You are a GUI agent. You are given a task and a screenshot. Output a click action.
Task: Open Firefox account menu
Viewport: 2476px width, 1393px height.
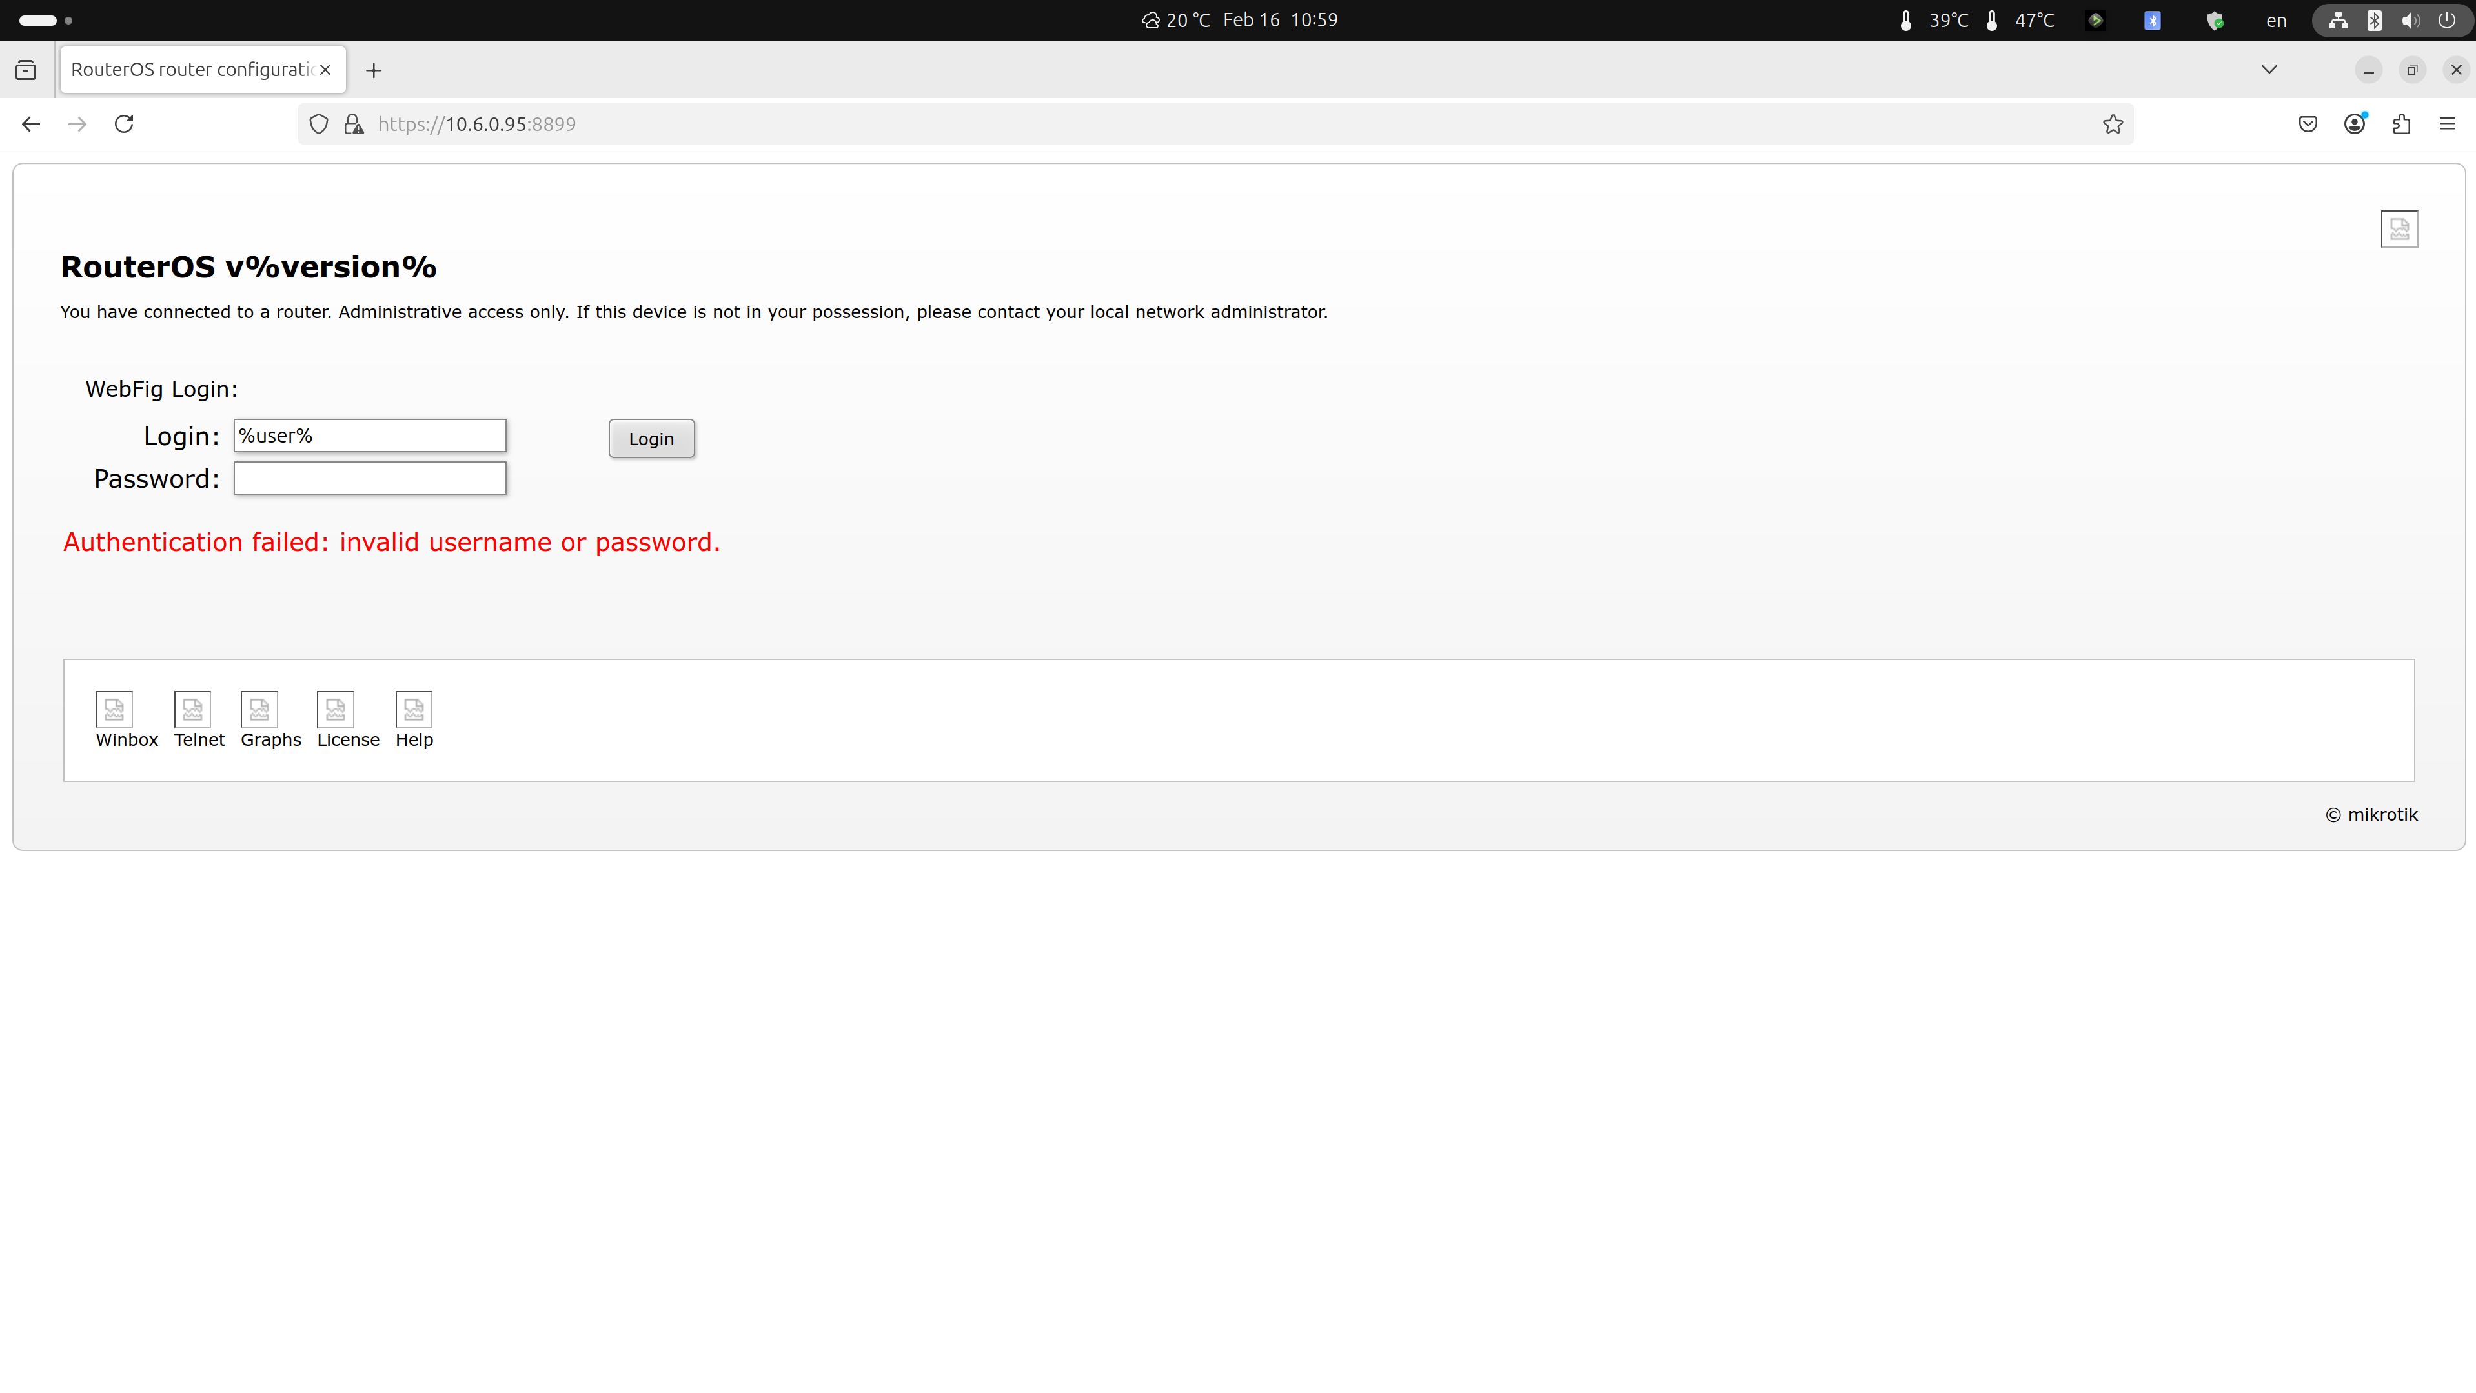2355,124
